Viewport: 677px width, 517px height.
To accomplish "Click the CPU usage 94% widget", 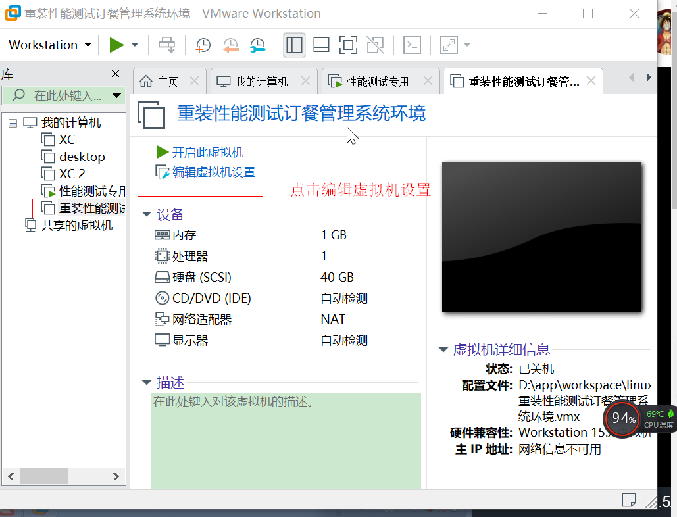I will (621, 418).
